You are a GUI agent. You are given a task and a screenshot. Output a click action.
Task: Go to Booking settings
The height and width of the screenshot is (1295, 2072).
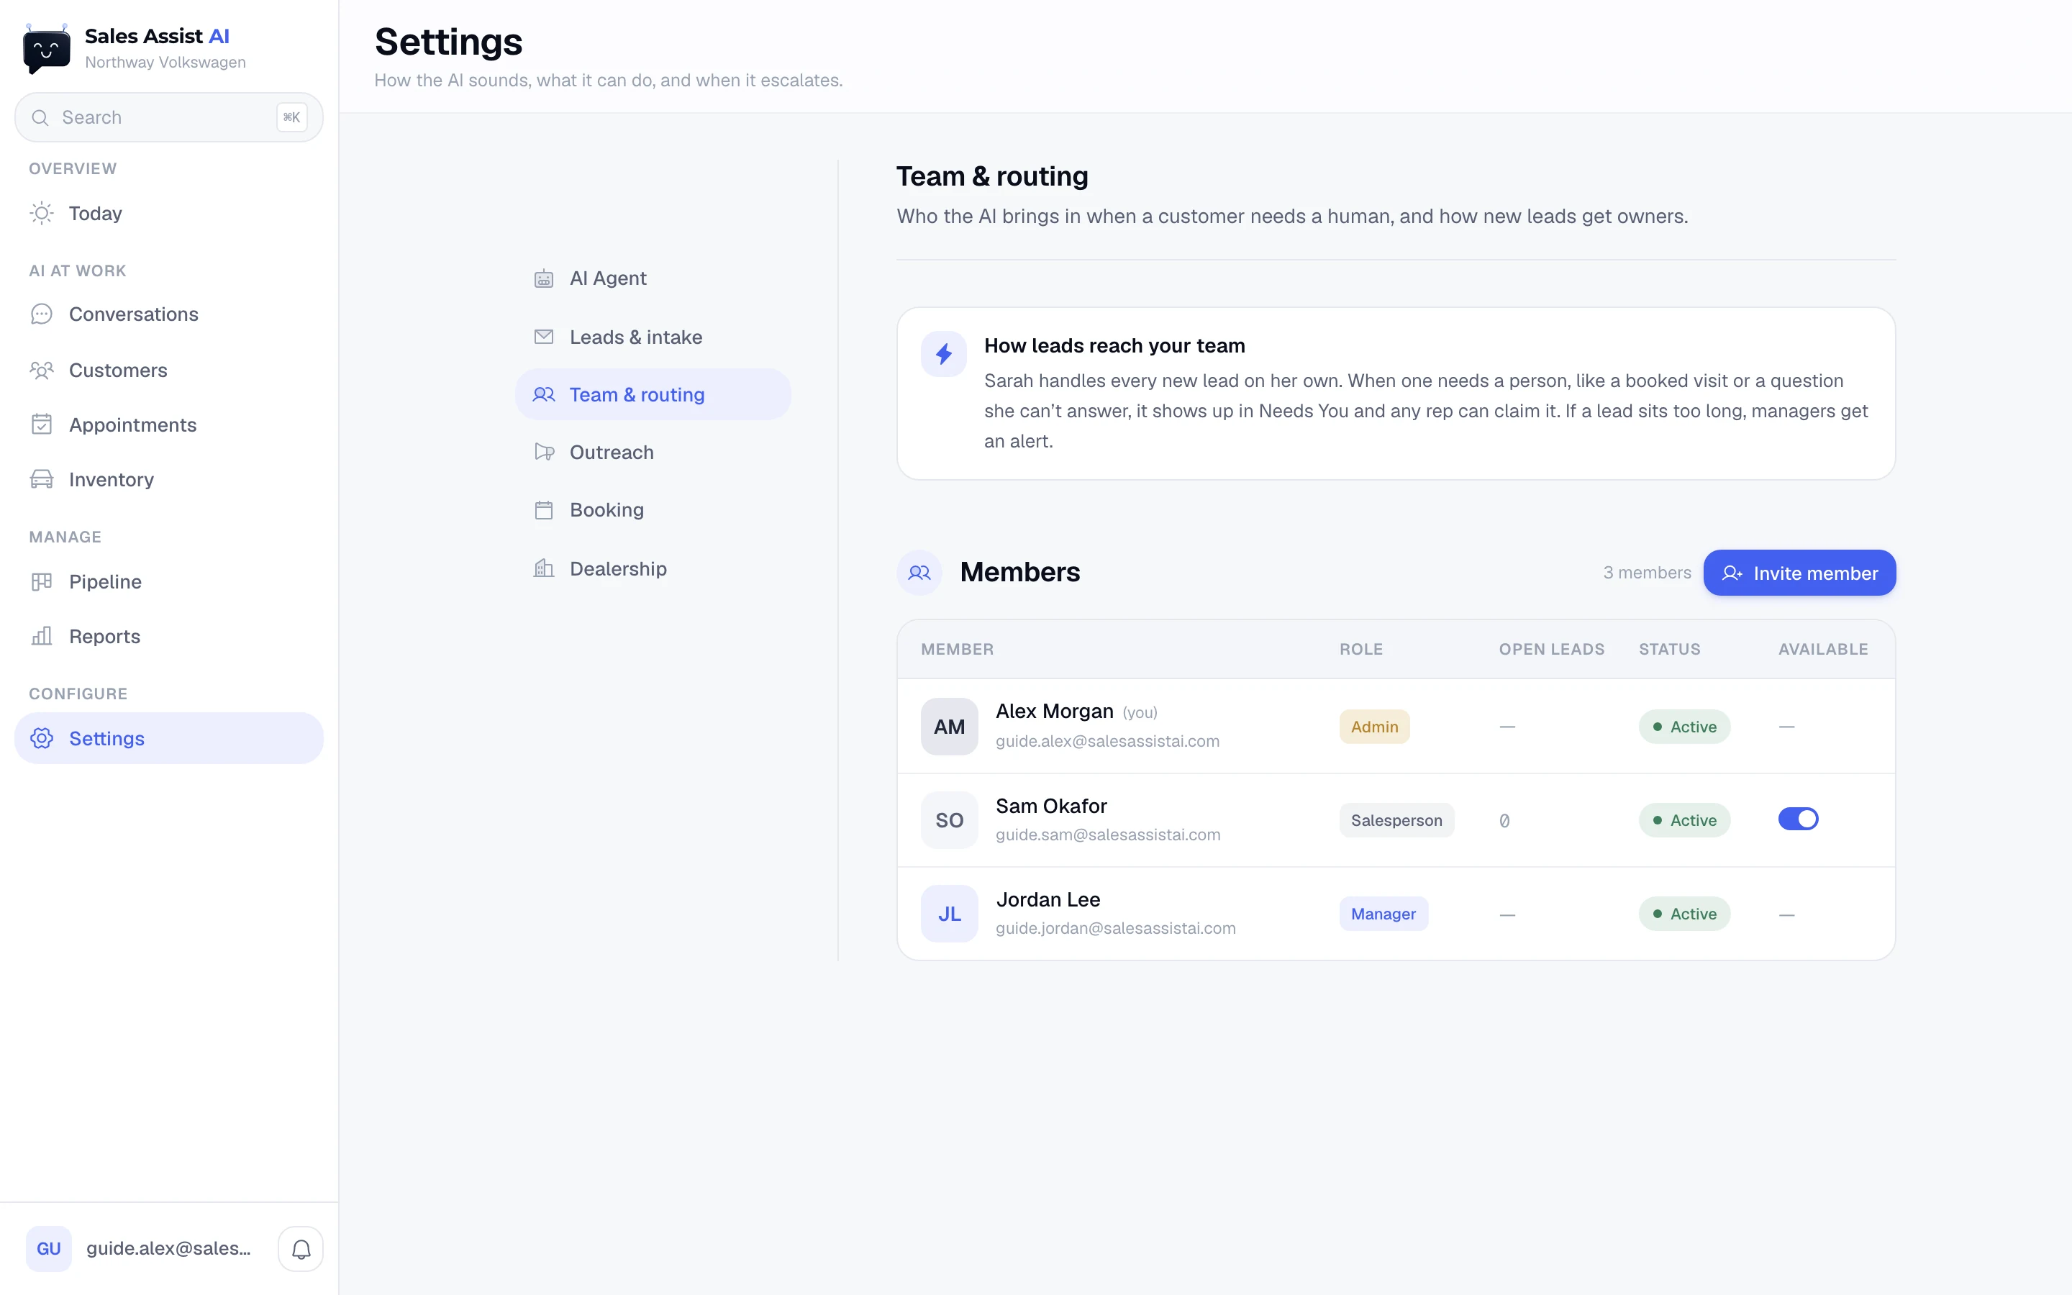[653, 509]
